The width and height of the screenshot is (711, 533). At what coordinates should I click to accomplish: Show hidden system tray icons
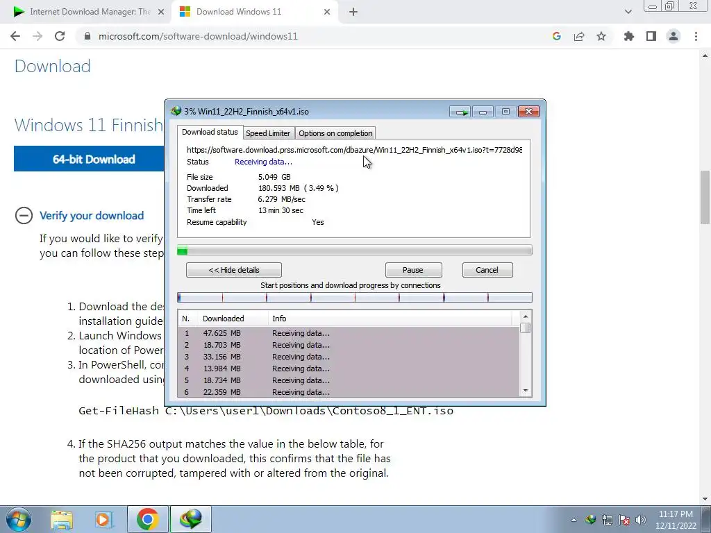click(x=574, y=520)
